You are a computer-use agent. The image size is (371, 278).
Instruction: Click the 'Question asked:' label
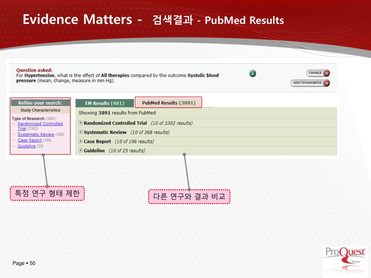click(x=34, y=70)
